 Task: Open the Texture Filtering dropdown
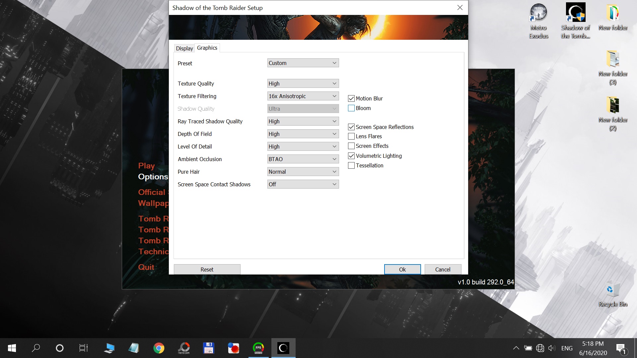pos(303,96)
